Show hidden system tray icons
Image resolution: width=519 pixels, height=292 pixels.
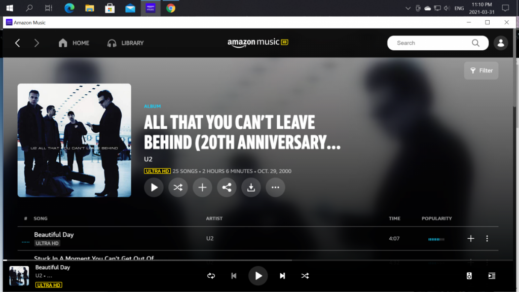tap(408, 8)
